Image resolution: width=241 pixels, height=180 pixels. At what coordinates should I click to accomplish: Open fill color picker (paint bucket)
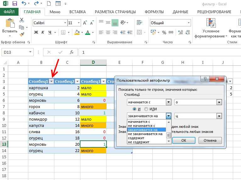coord(77,32)
